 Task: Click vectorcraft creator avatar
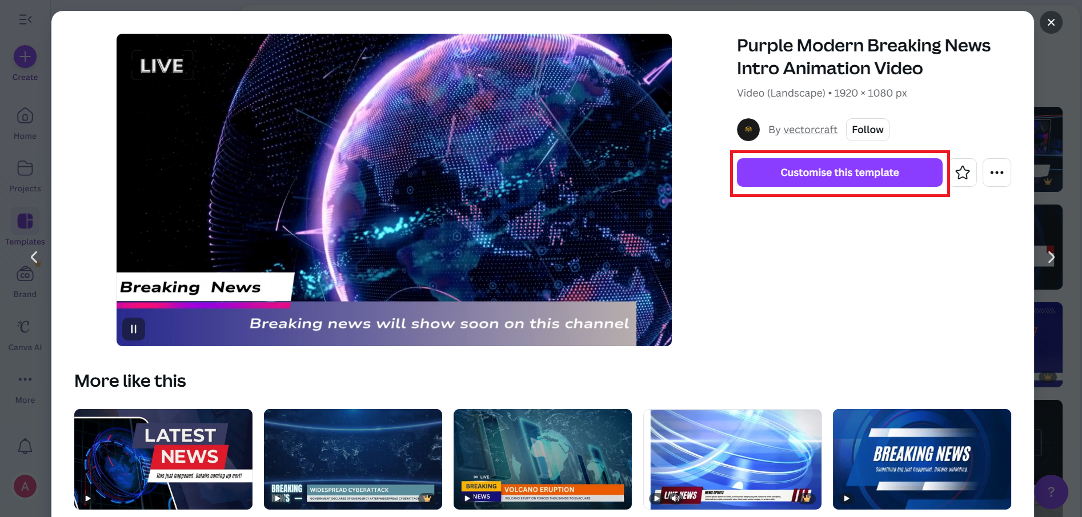748,130
